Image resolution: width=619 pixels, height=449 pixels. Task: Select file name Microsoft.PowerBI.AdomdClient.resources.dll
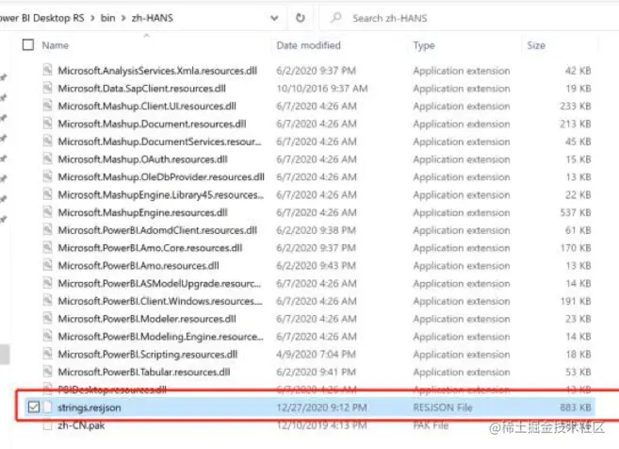(157, 230)
